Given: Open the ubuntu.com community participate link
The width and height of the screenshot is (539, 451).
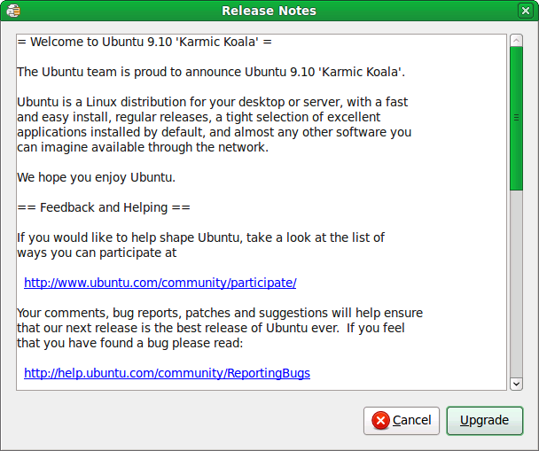Looking at the screenshot, I should 160,283.
